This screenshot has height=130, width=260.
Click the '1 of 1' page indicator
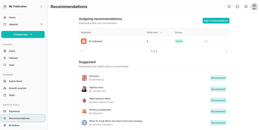(154, 51)
